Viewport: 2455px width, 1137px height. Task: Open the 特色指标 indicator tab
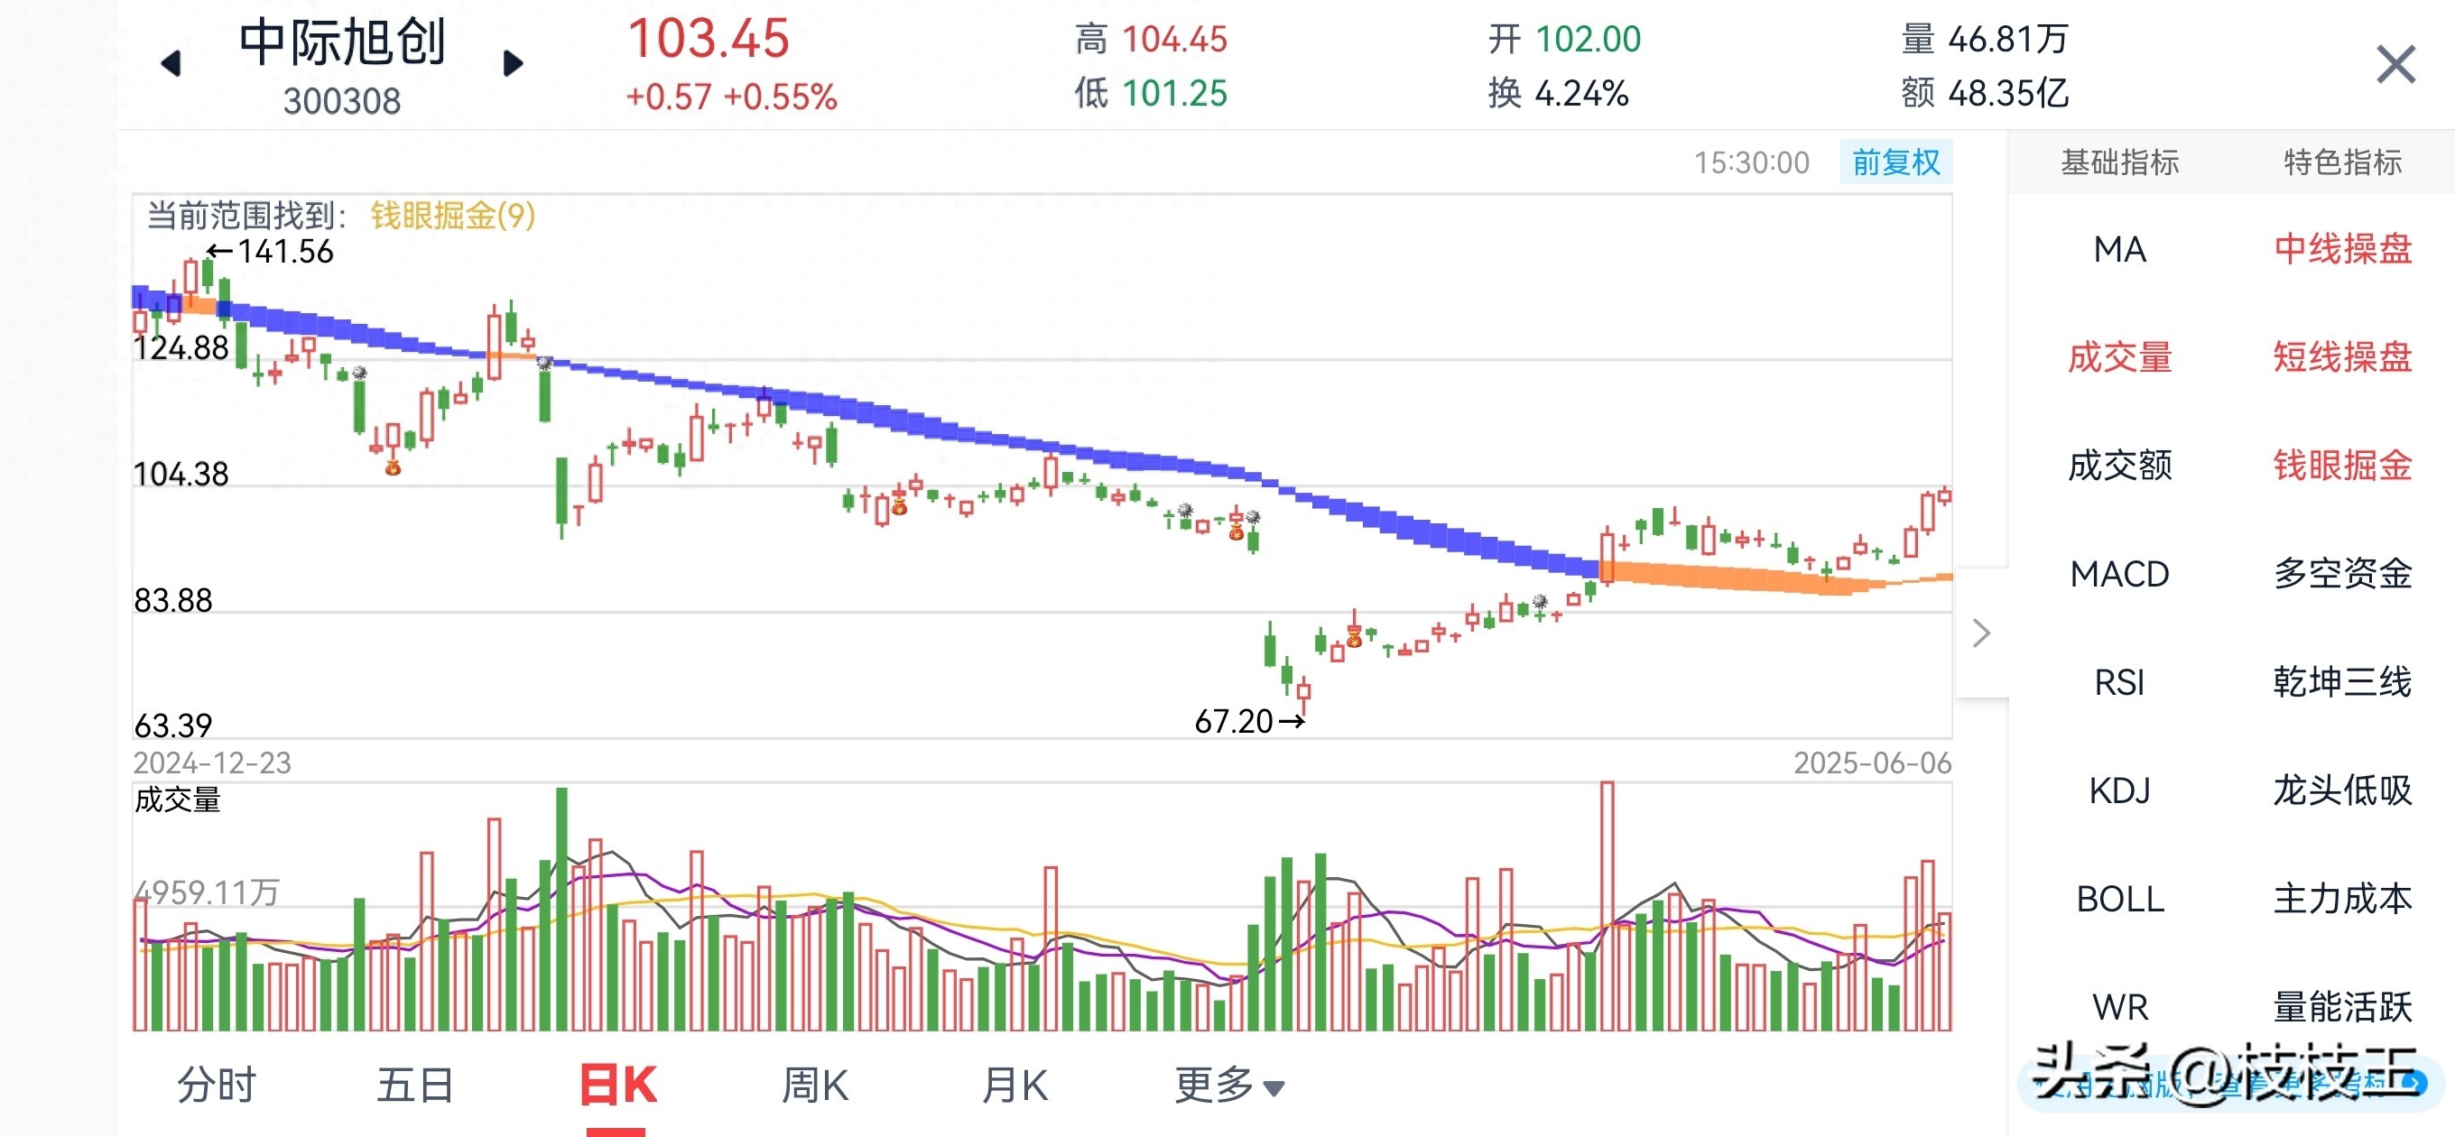point(2342,162)
